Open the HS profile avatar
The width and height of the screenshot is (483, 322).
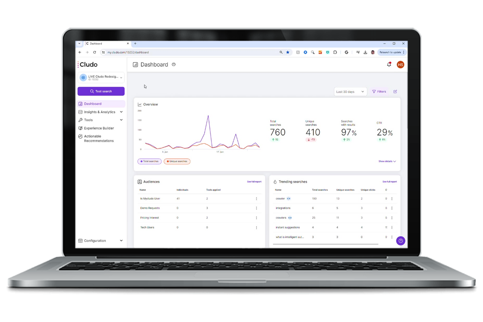(400, 64)
